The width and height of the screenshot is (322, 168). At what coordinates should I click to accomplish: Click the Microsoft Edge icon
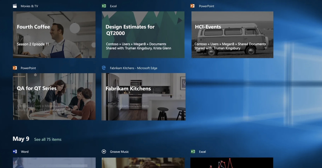pyautogui.click(x=104, y=68)
